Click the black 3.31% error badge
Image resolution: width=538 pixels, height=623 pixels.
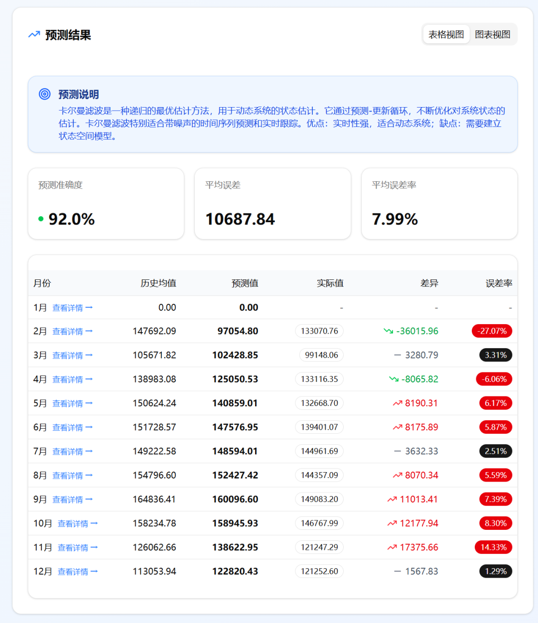click(495, 356)
